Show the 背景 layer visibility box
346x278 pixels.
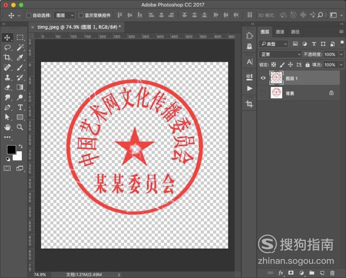263,93
